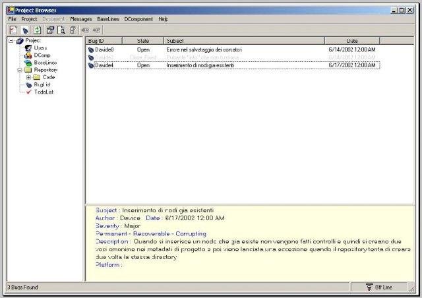Maximize the Project Browser window

pyautogui.click(x=402, y=11)
